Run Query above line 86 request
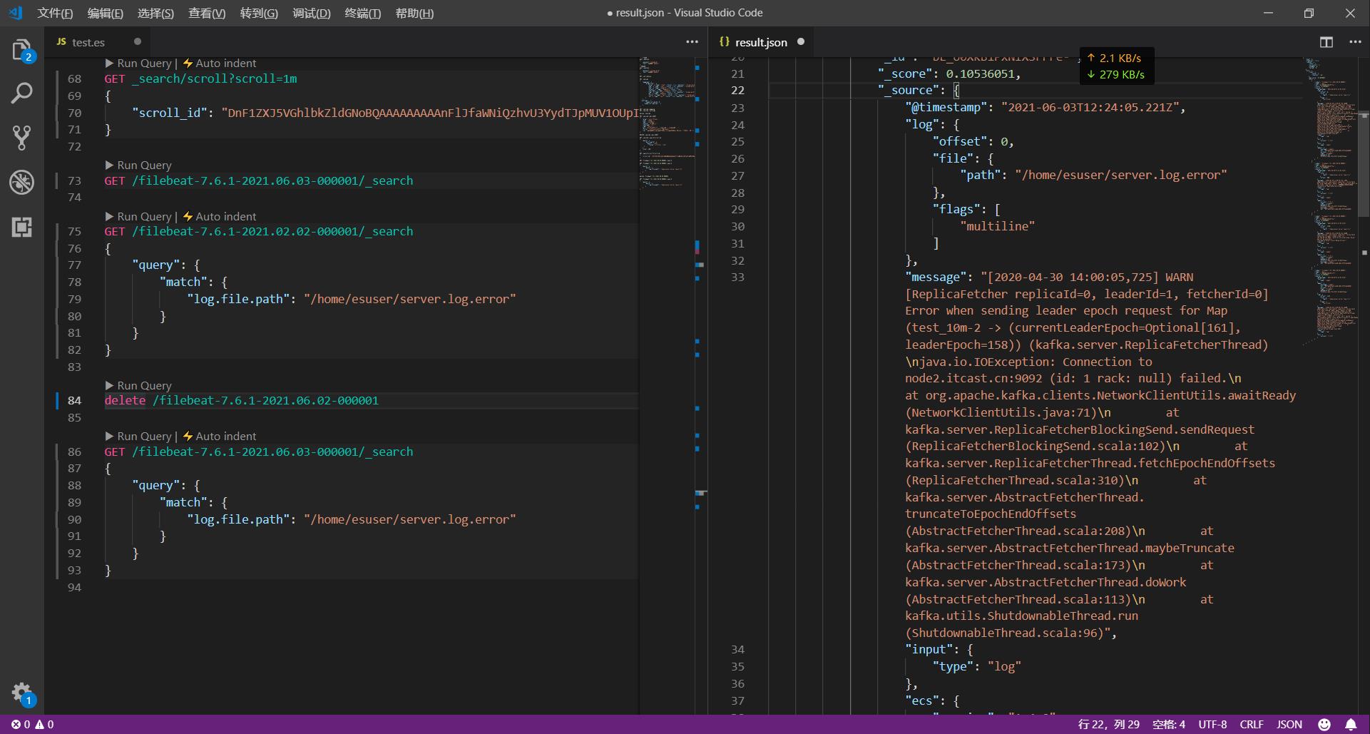The image size is (1370, 734). (138, 436)
